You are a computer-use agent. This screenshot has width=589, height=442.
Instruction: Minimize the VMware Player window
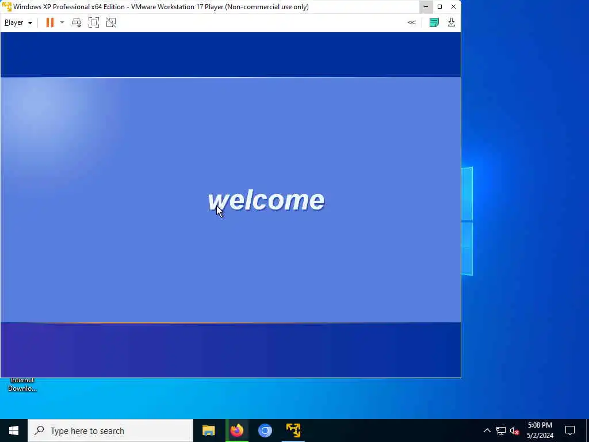(426, 7)
